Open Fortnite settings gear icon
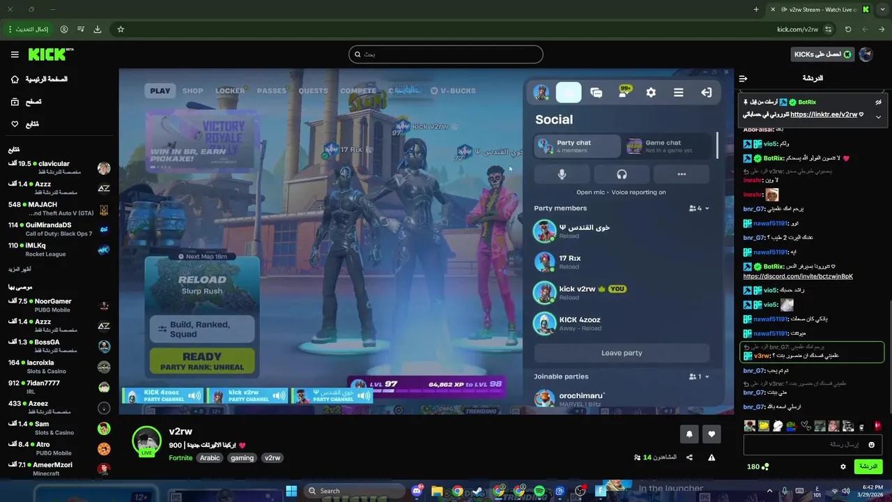Screen dimensions: 892x502 pyautogui.click(x=651, y=92)
